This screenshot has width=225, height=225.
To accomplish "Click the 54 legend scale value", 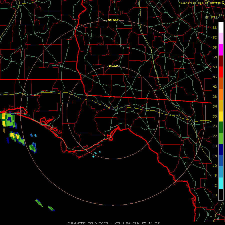I will [x=215, y=57].
